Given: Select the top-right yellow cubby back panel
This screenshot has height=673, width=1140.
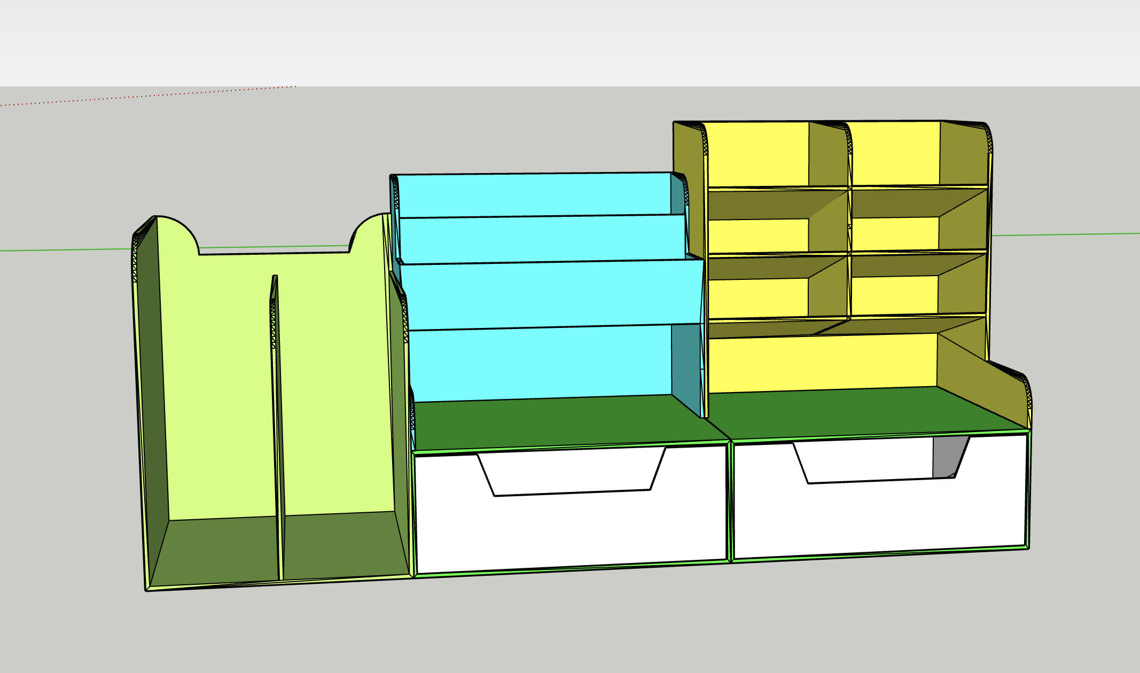Looking at the screenshot, I should (895, 153).
